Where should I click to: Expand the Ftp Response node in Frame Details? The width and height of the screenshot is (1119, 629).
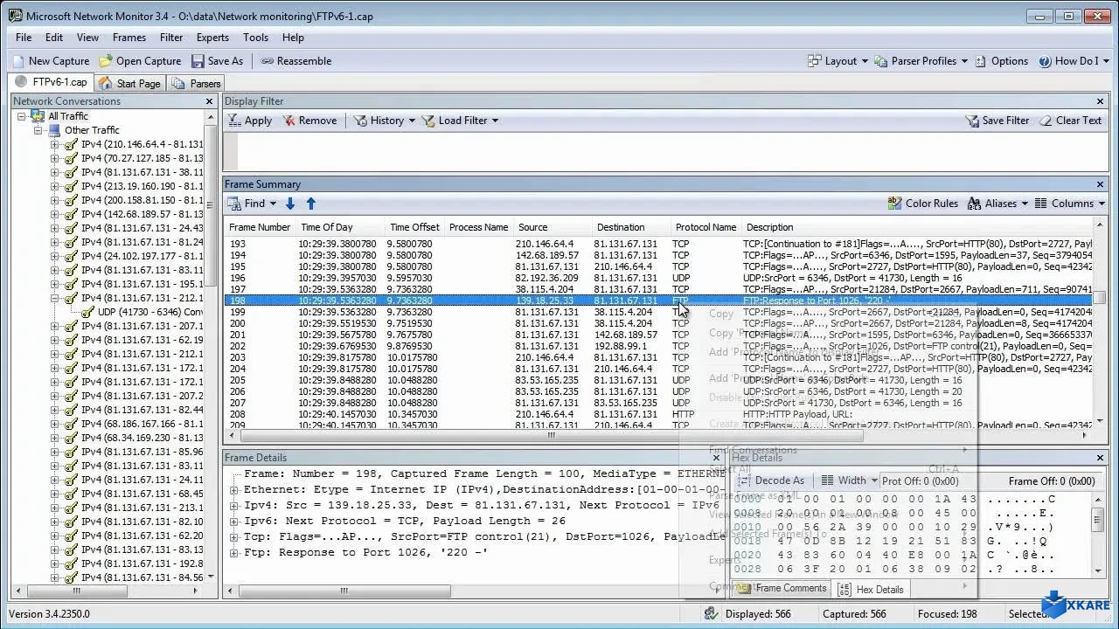coord(234,553)
